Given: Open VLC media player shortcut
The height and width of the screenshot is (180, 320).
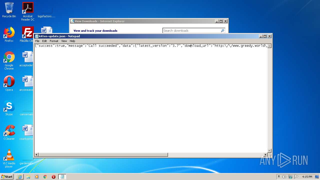Looking at the screenshot, I should coord(9,158).
